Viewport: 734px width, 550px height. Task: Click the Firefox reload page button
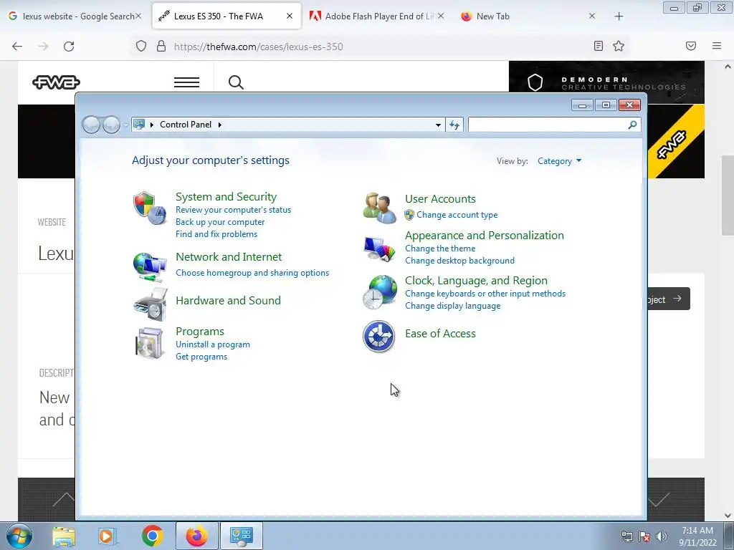(69, 47)
